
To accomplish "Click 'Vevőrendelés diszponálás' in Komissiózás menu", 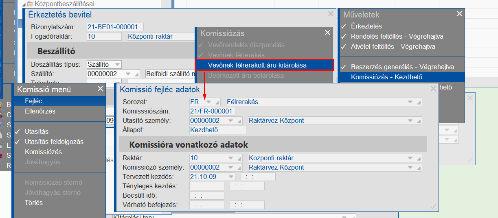I will (x=246, y=45).
